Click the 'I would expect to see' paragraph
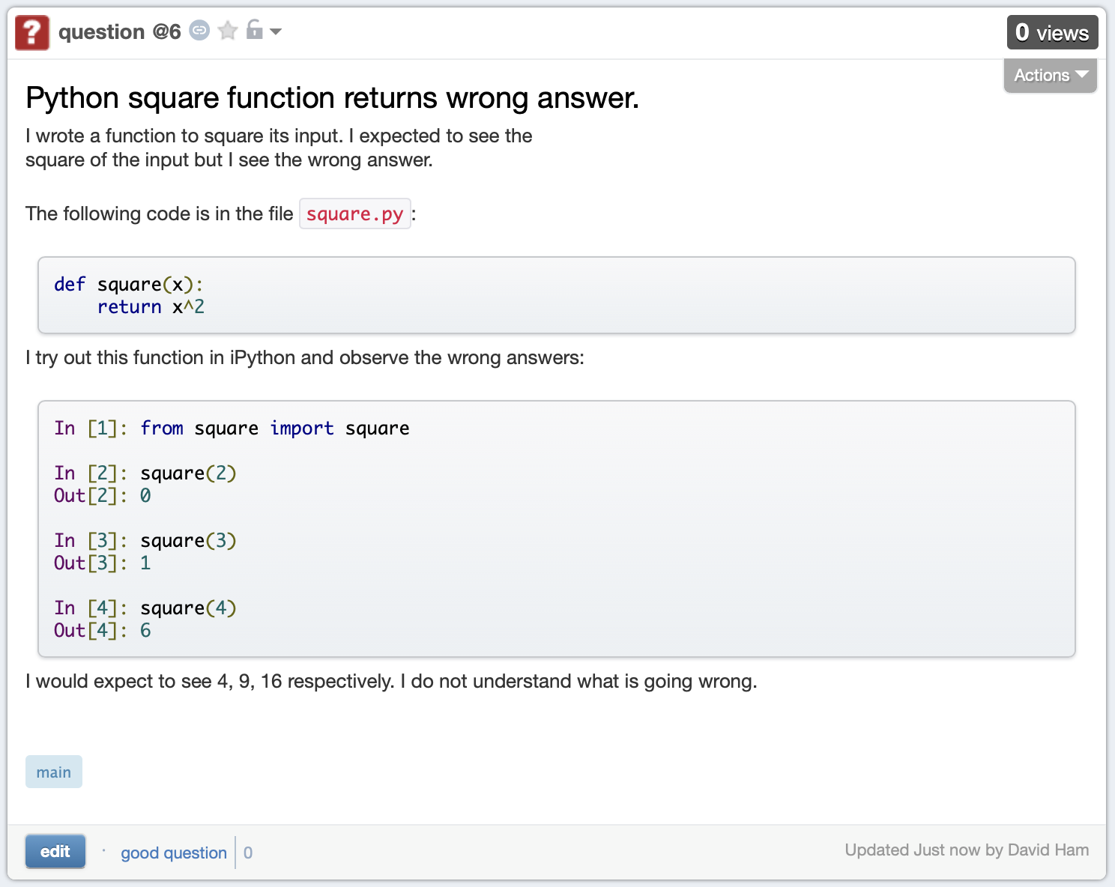 (390, 681)
